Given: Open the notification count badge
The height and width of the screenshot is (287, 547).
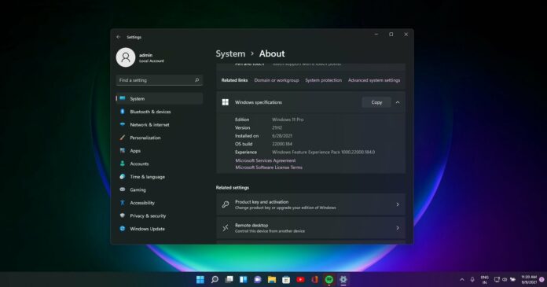Looking at the screenshot, I should [541, 279].
